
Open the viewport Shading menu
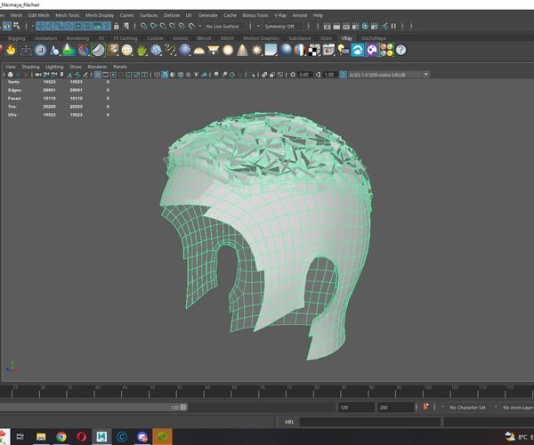[30, 67]
